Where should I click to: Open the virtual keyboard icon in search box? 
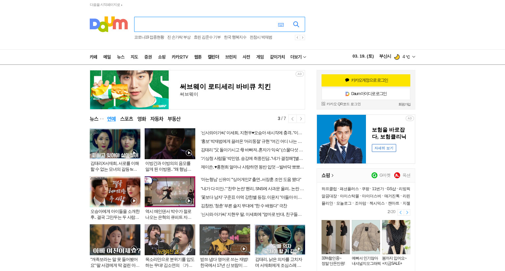(281, 25)
